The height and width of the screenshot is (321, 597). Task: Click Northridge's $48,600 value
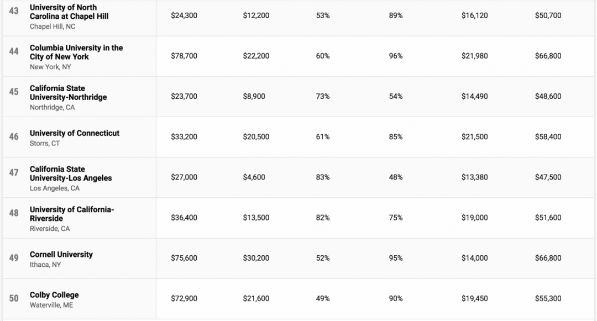tap(548, 96)
